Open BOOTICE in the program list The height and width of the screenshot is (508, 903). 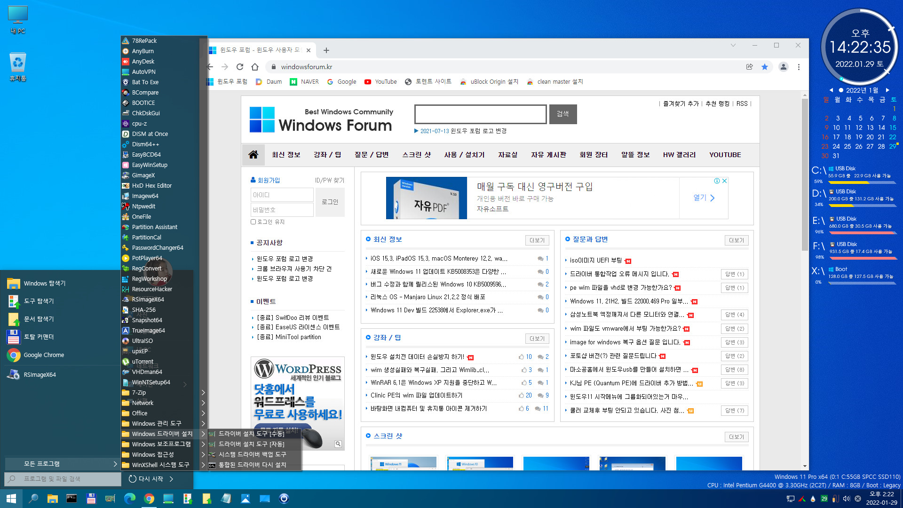pyautogui.click(x=143, y=103)
